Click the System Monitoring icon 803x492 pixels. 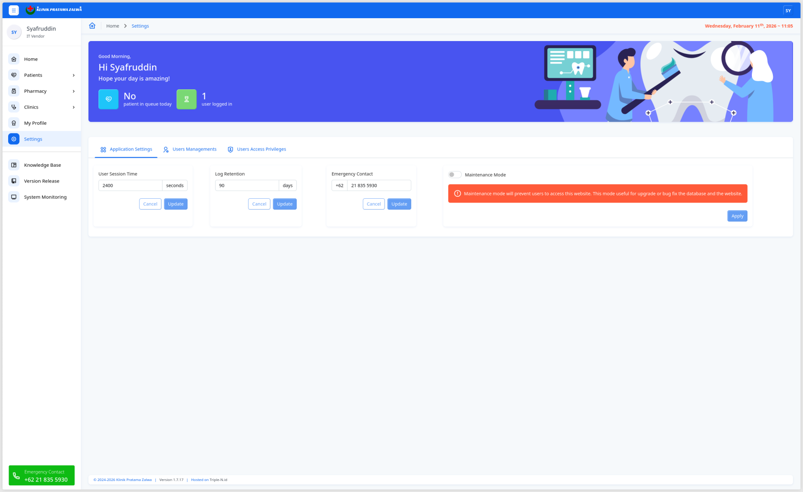click(x=13, y=197)
